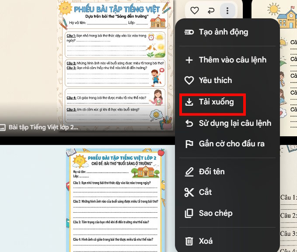
Task: Click the pencil icon beside Đổi tên
Action: point(189,172)
